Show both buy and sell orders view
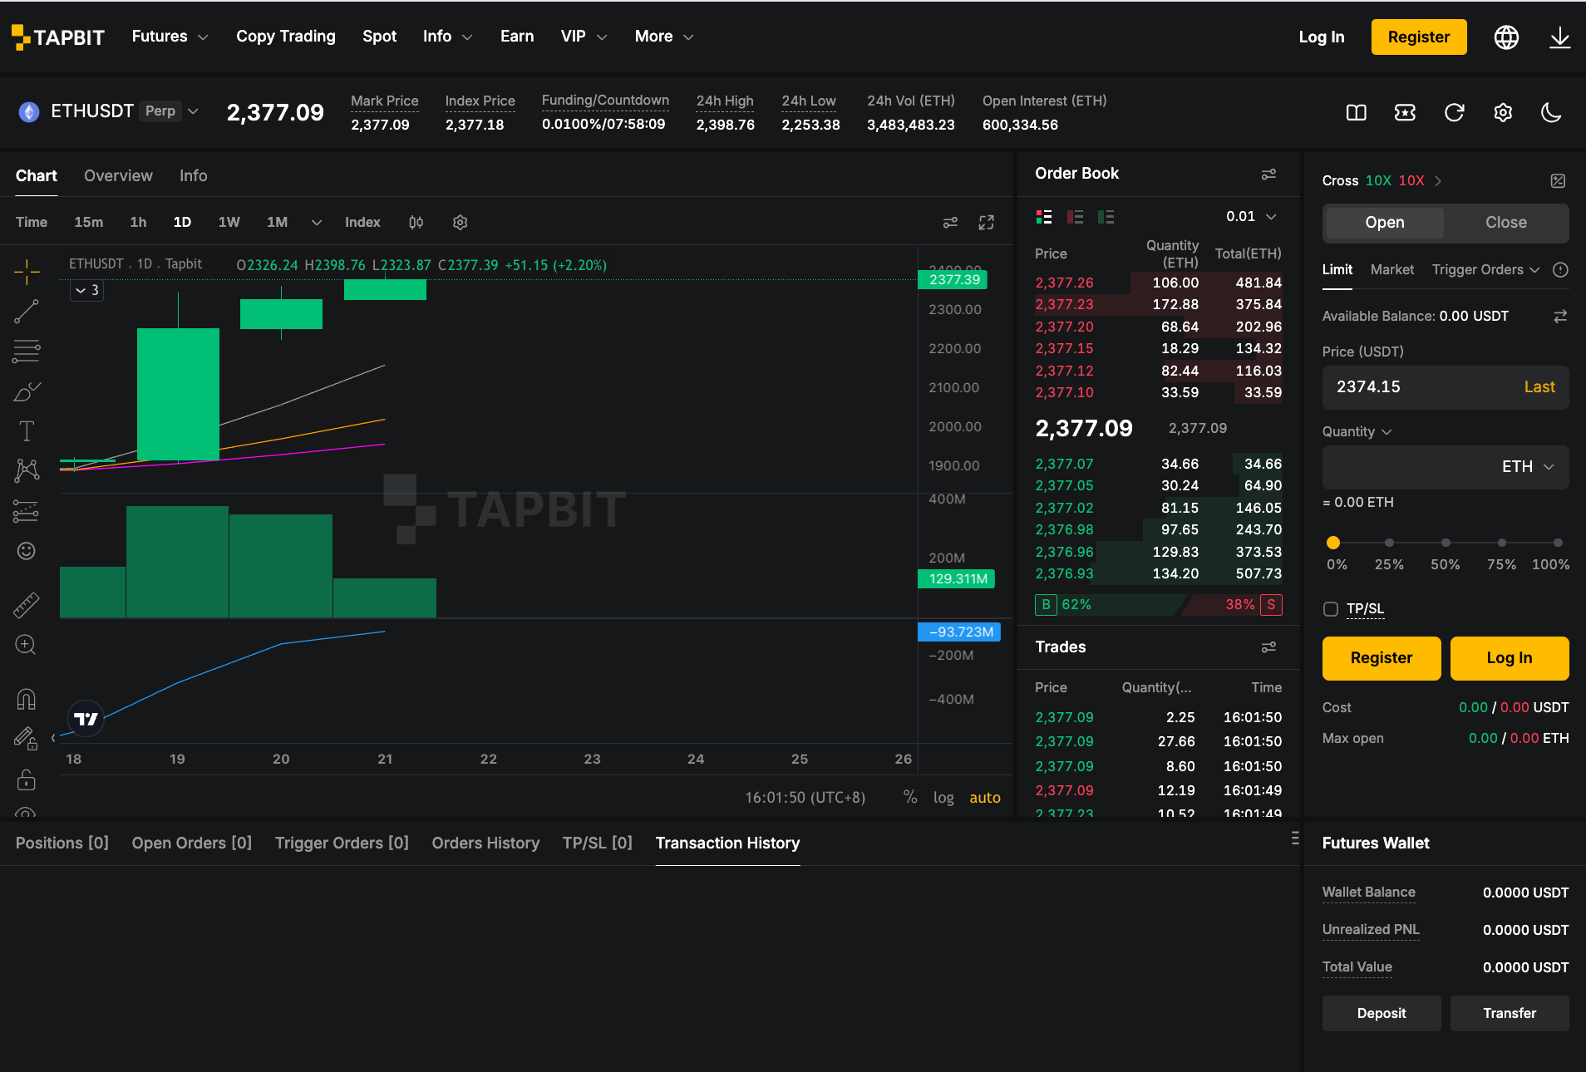 point(1044,217)
